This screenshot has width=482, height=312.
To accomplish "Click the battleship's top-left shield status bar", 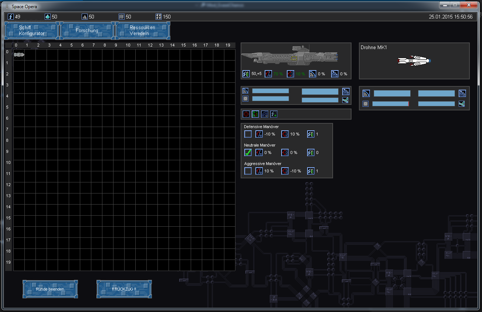I will click(x=270, y=91).
